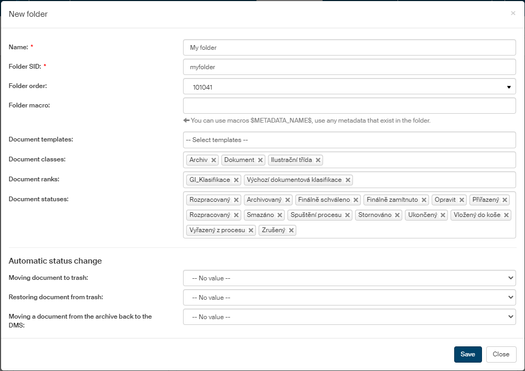Screen dimensions: 525x371
Task: Remove the Archiv tag from document classes
Action: point(213,160)
